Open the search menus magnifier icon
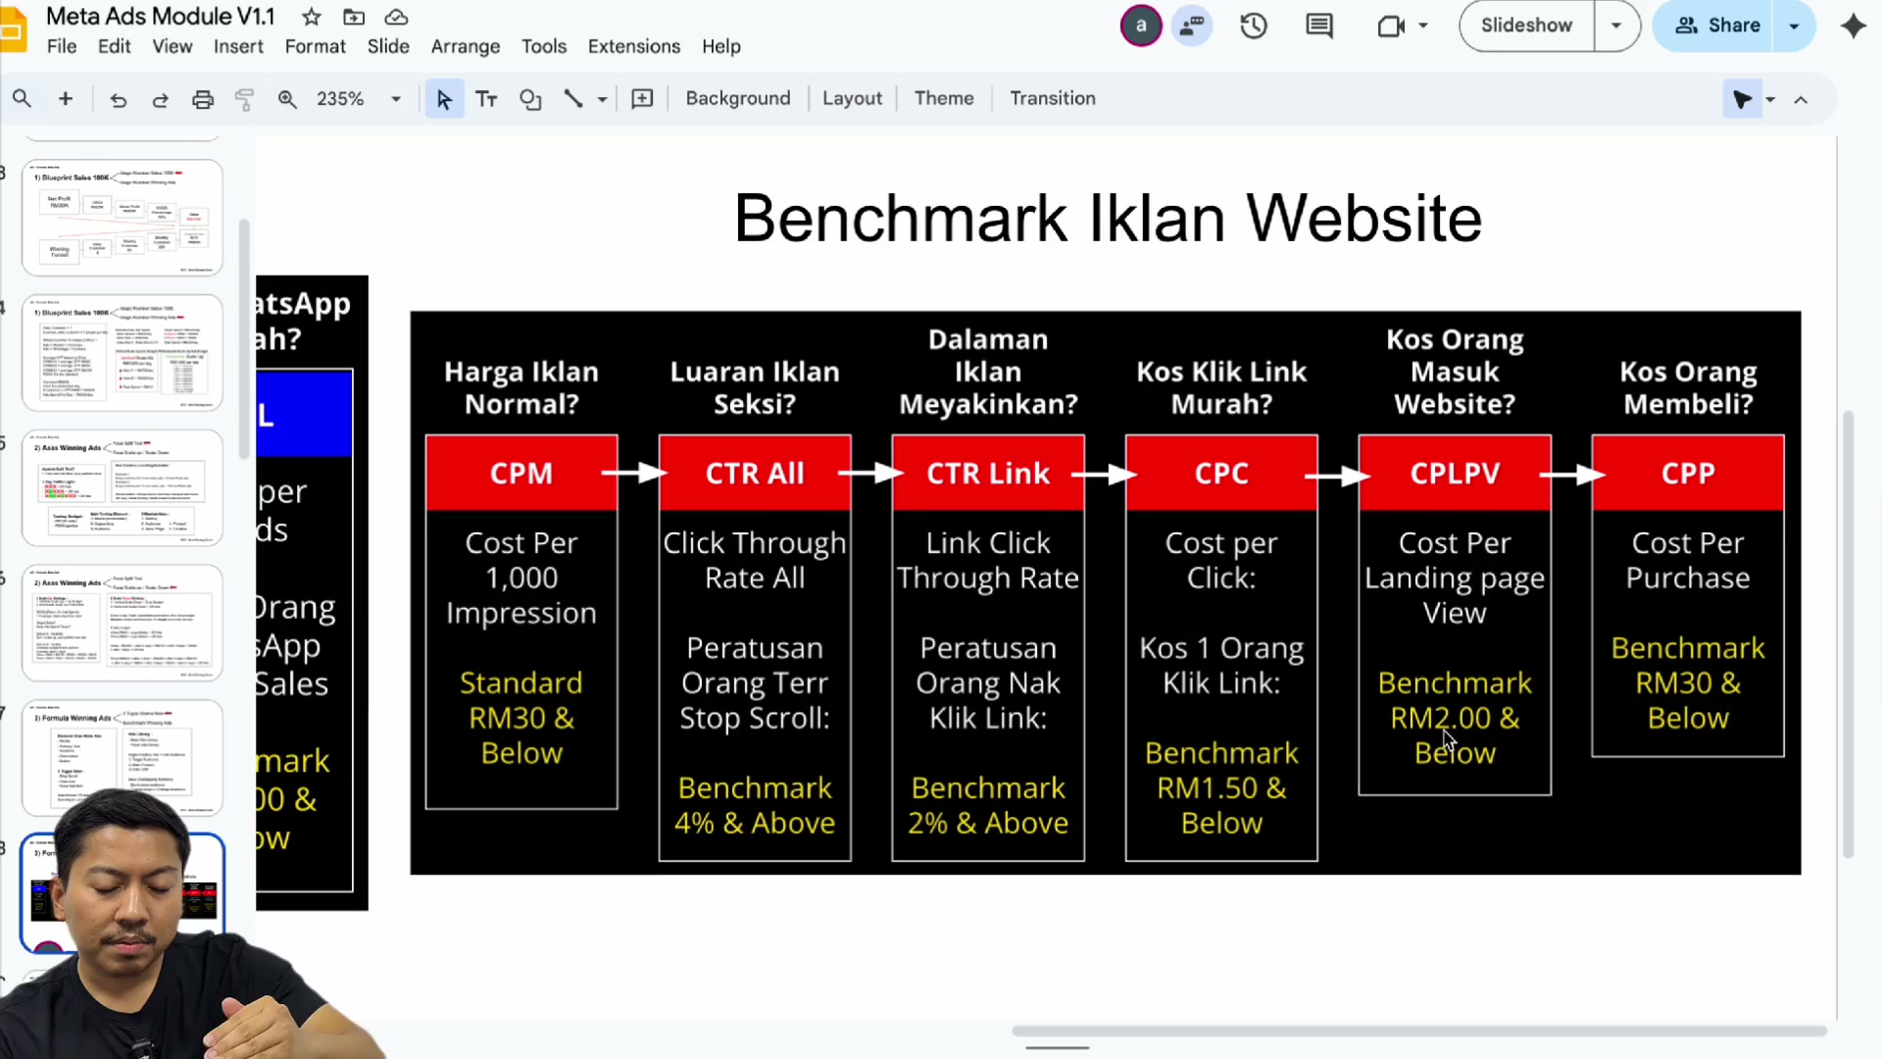Viewport: 1882px width, 1059px height. pyautogui.click(x=22, y=98)
